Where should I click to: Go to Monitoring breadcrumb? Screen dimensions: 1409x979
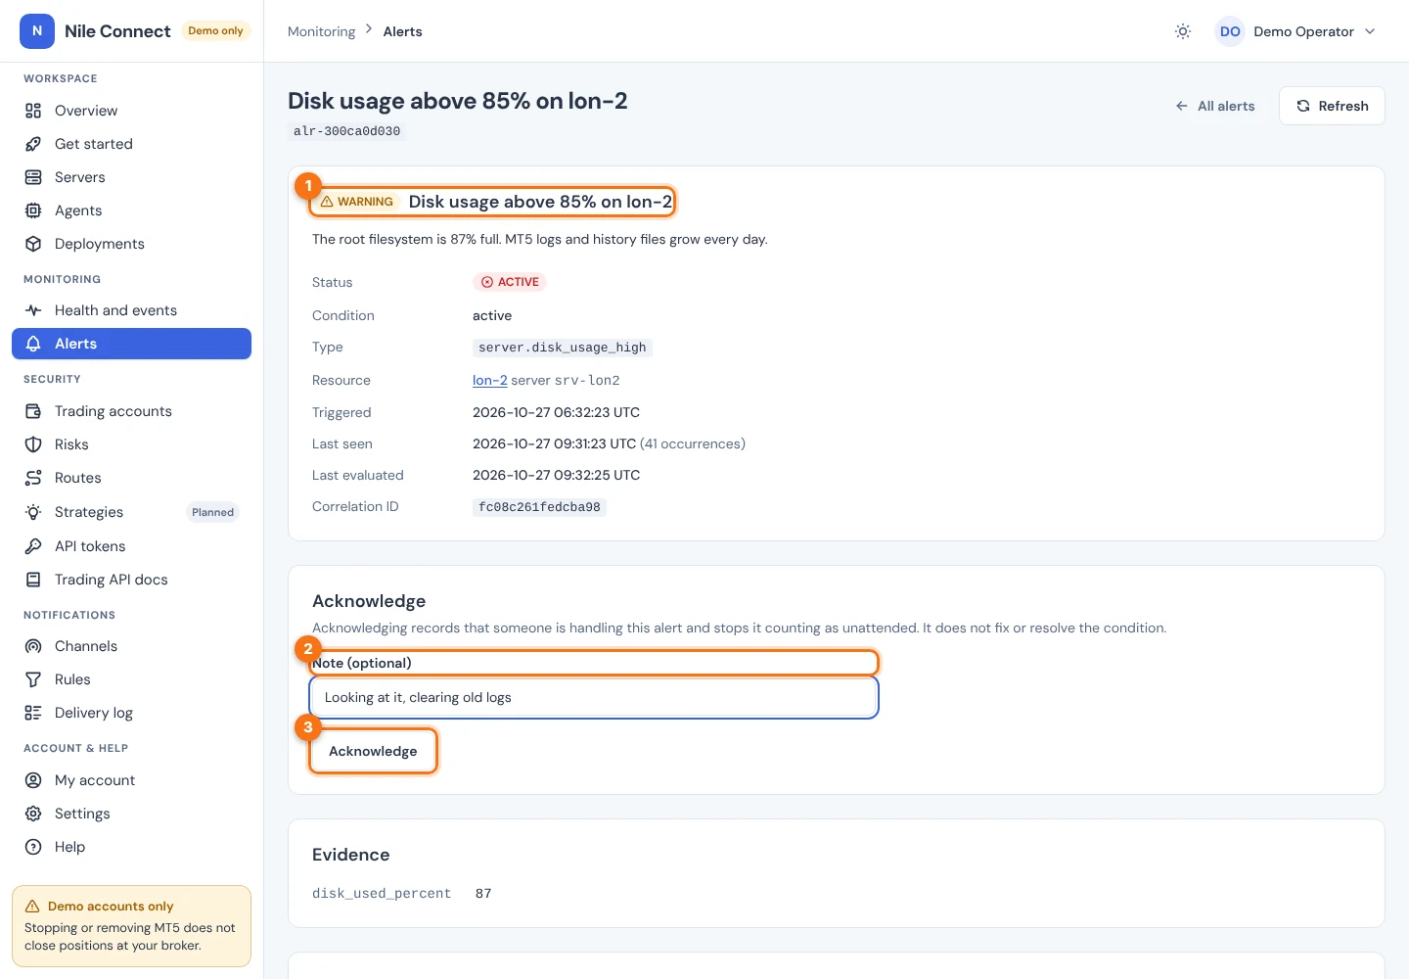(321, 31)
